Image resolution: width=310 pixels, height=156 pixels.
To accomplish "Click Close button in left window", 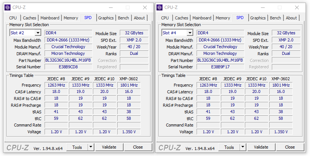I will tap(138, 147).
